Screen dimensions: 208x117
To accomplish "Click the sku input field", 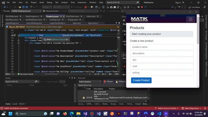I will click(x=162, y=60).
